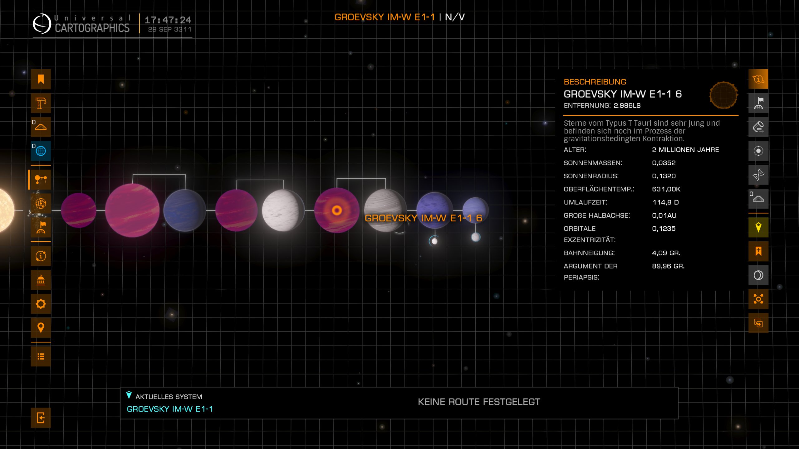Viewport: 799px width, 449px height.
Task: Click the government building icon
Action: (41, 280)
